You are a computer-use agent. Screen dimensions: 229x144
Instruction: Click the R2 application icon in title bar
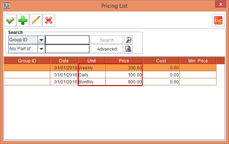click(7, 6)
